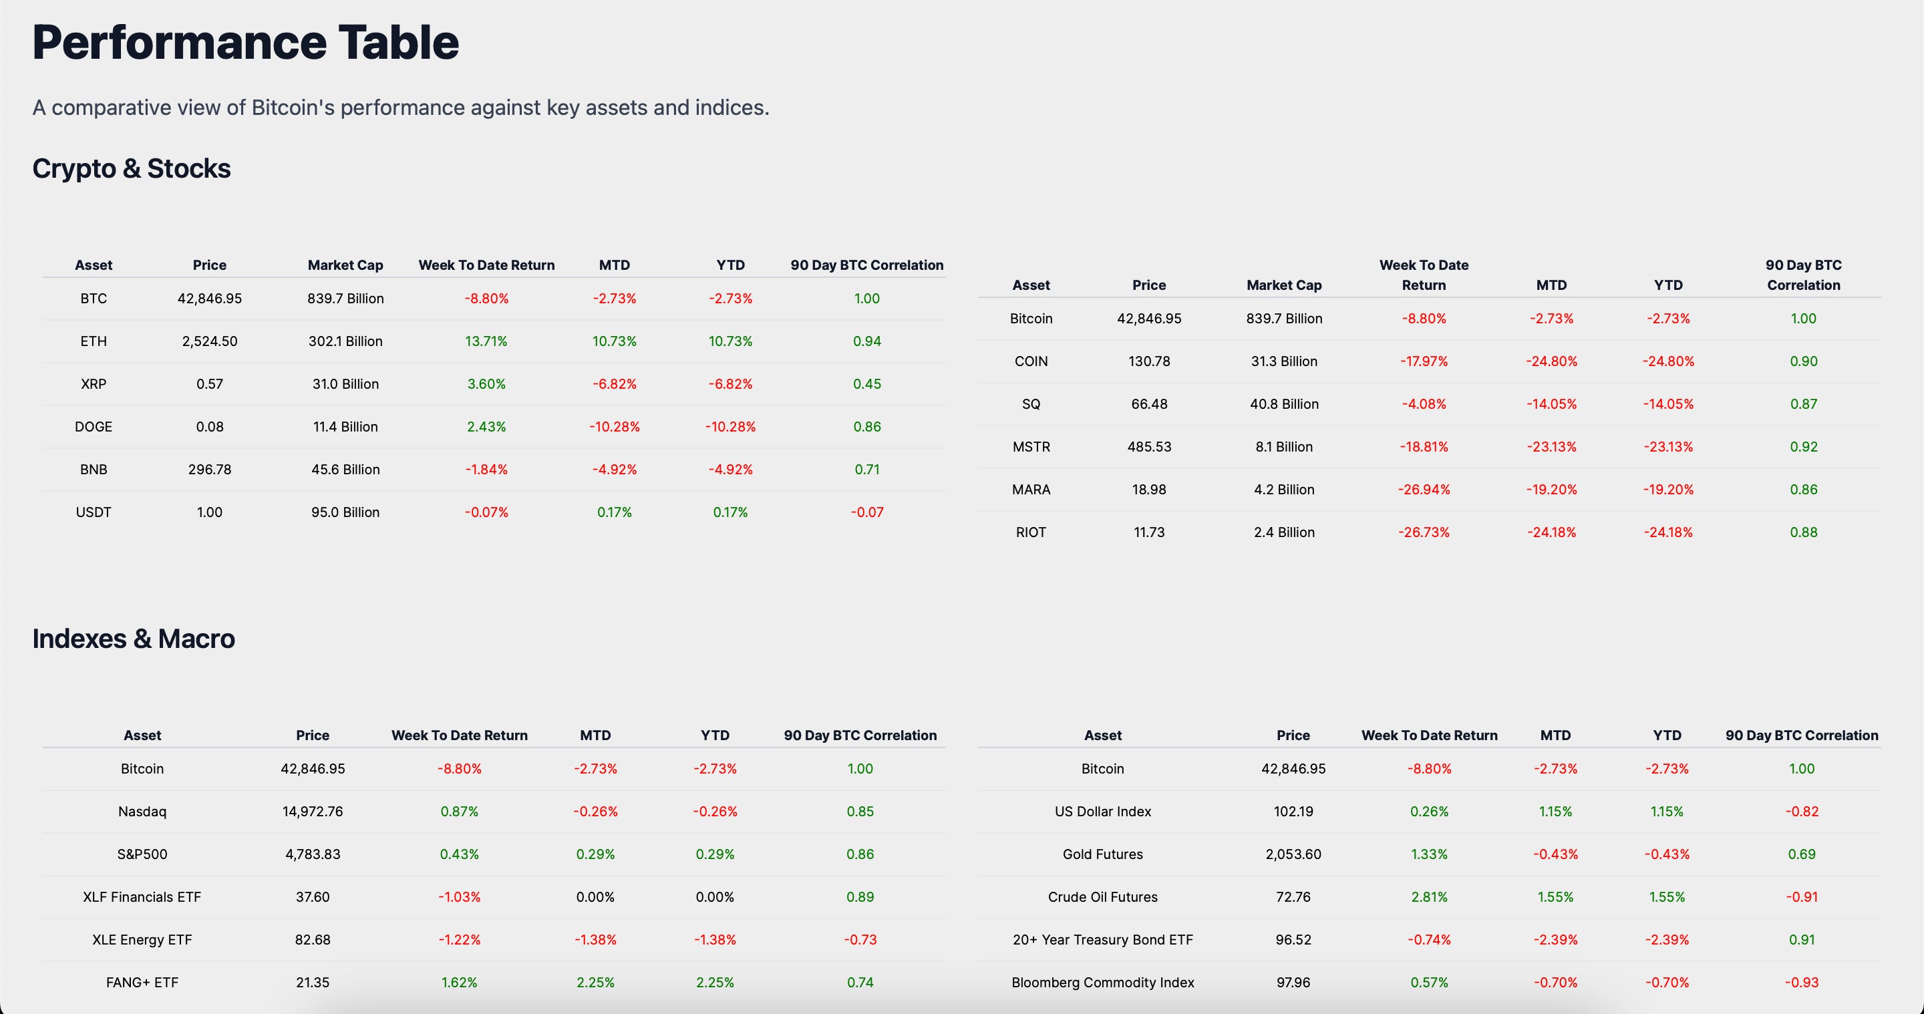Click the FANG+ ETF asset cell

point(142,983)
